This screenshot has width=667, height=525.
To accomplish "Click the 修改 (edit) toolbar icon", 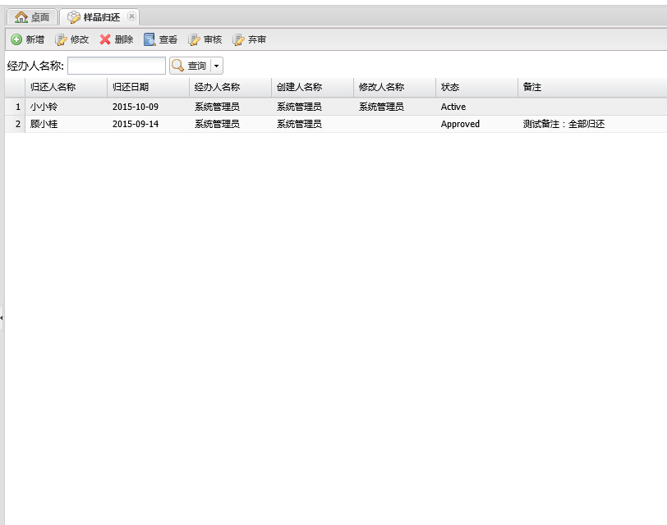I will point(61,39).
